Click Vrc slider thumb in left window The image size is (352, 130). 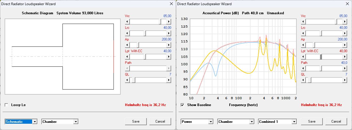pos(160,22)
